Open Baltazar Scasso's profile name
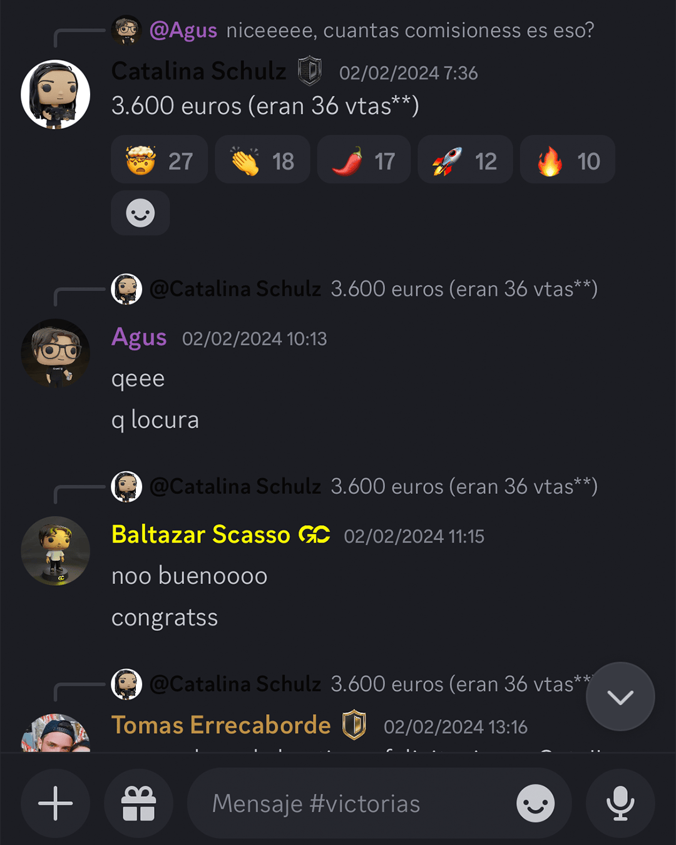 pyautogui.click(x=201, y=535)
